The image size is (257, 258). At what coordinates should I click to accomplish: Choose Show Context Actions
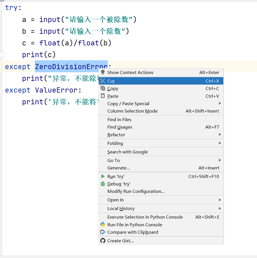click(161, 72)
